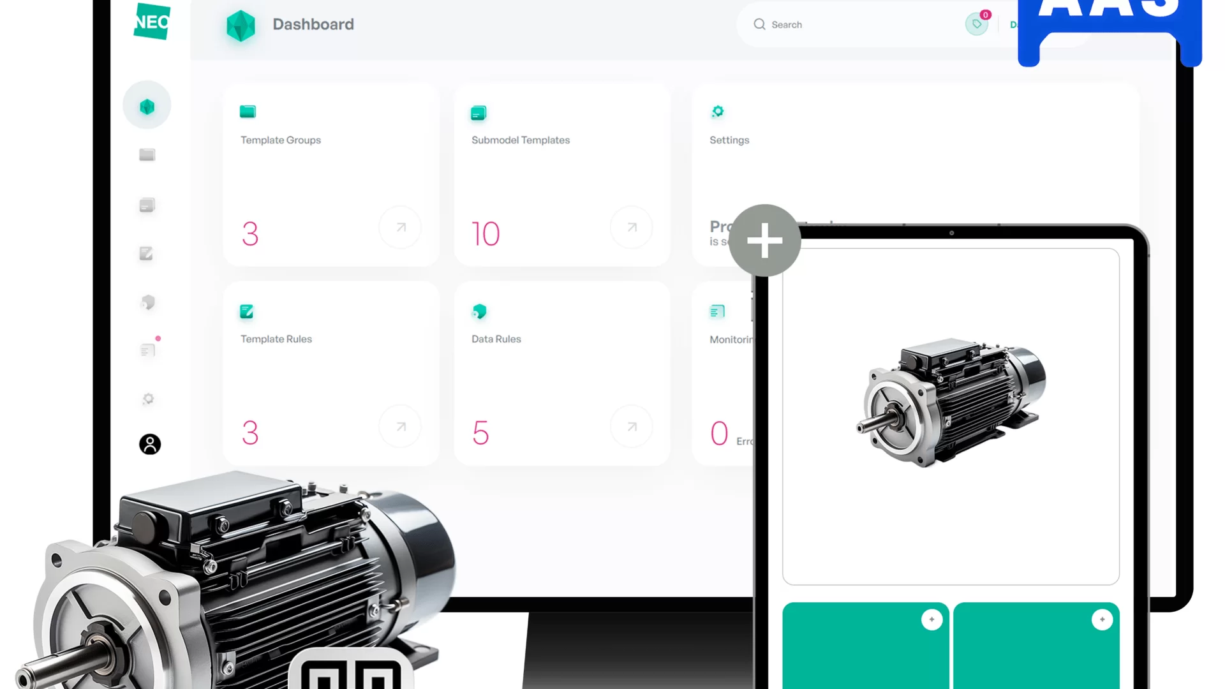Click the Data Rules label

tap(496, 339)
